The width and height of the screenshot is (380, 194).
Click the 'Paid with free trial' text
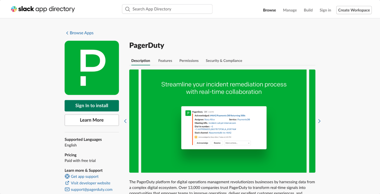[80, 161]
